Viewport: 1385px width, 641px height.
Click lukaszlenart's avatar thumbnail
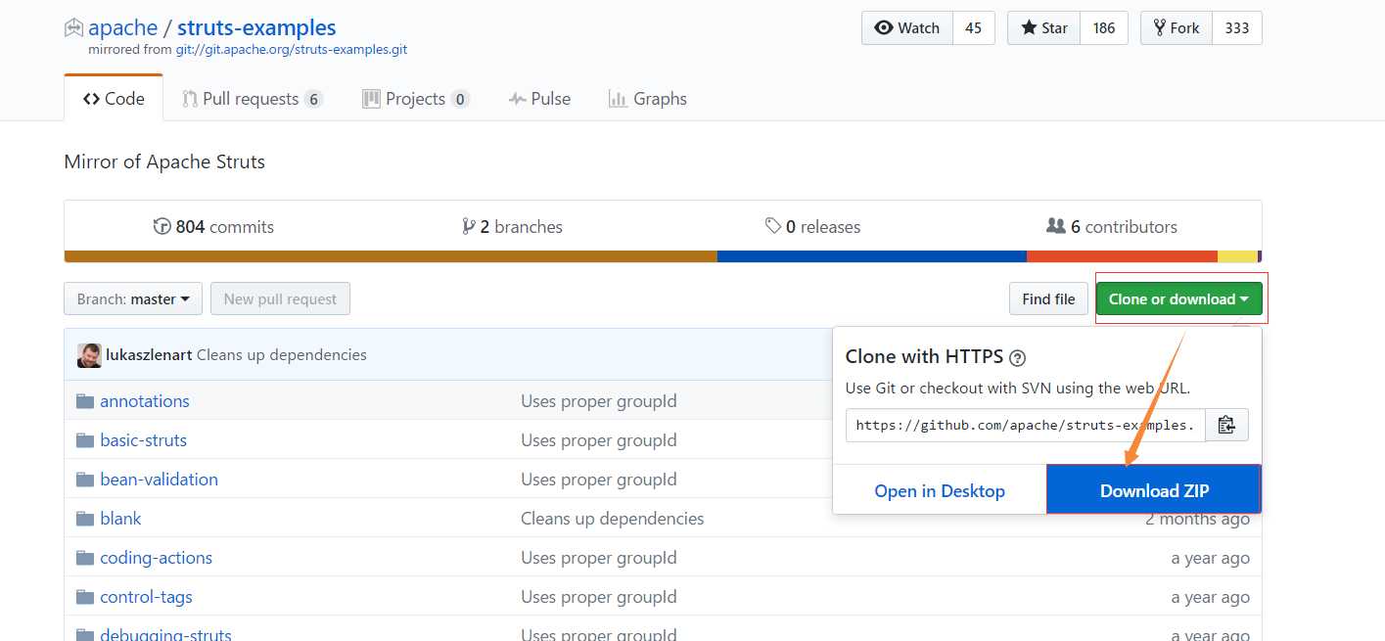pos(89,355)
